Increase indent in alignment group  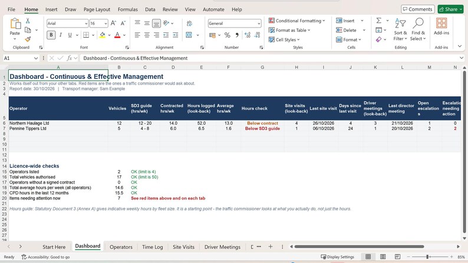(x=176, y=35)
